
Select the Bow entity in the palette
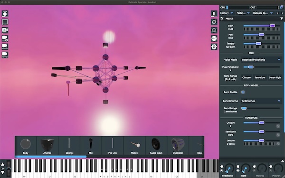coord(197,146)
